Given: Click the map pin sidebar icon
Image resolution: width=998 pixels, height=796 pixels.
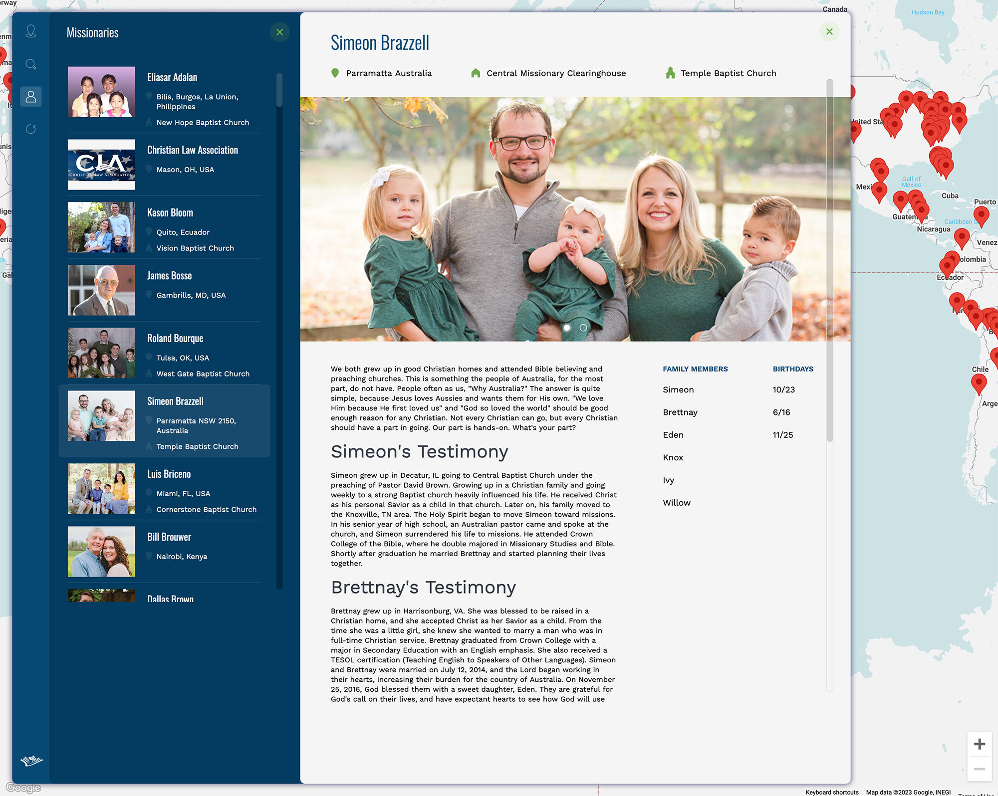Looking at the screenshot, I should pos(31,31).
